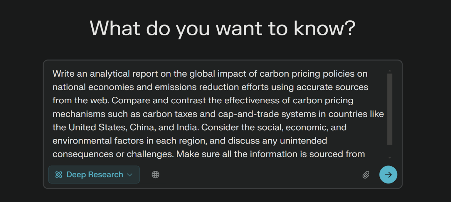
Task: Expand the chevron next to Deep Research
Action: pyautogui.click(x=130, y=175)
